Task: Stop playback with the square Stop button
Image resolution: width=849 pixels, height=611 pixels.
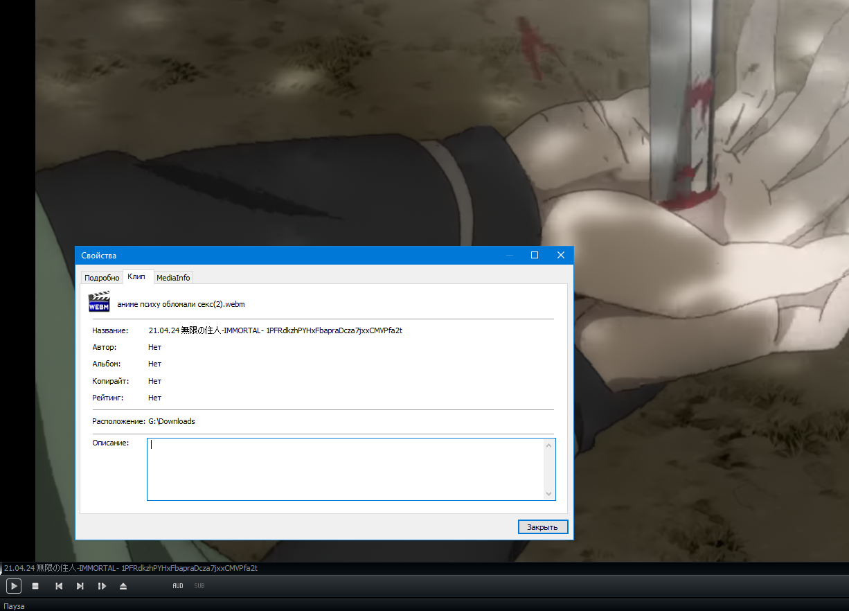Action: (35, 586)
